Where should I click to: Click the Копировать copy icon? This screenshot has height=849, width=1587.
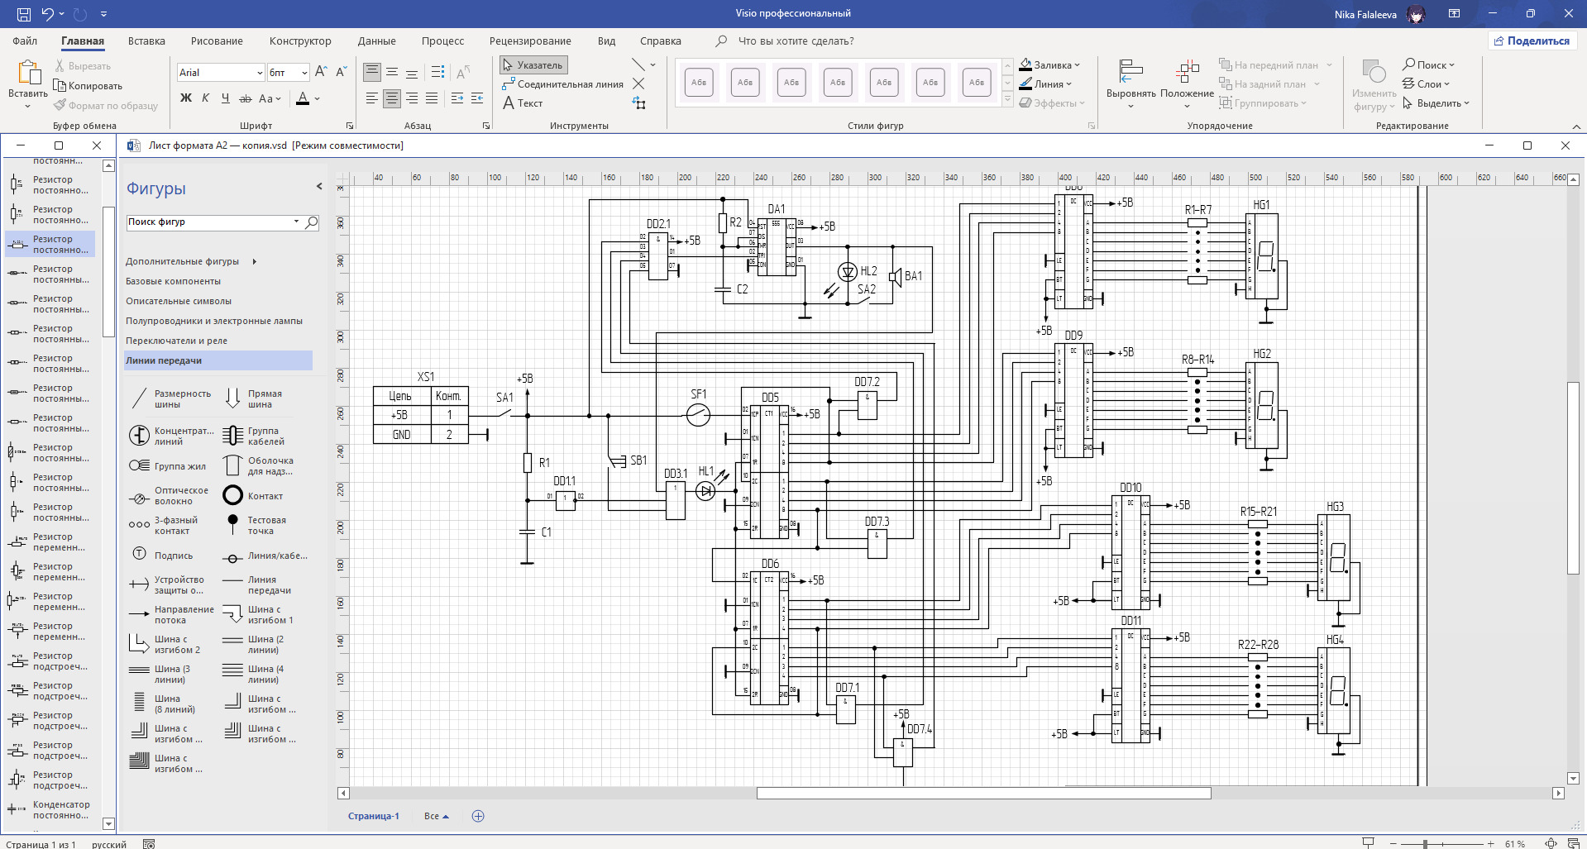tap(60, 86)
